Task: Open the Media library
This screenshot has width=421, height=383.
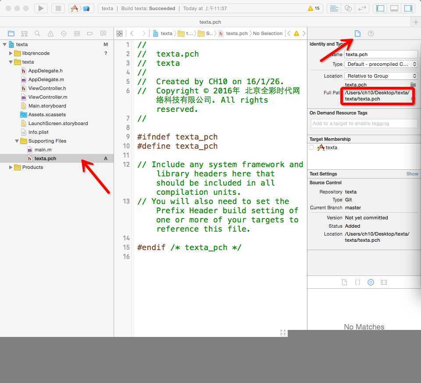Action: 384,282
